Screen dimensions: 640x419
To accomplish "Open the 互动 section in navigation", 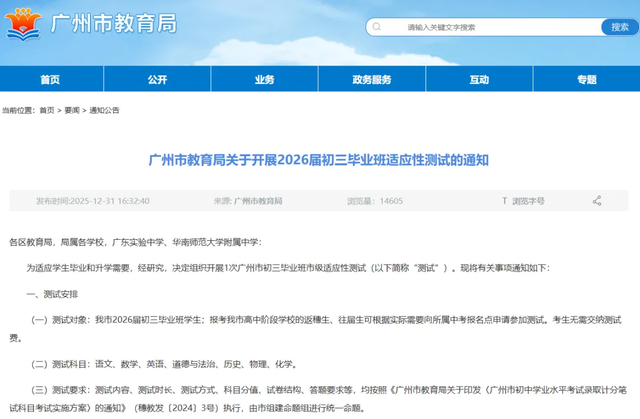I will pyautogui.click(x=478, y=79).
